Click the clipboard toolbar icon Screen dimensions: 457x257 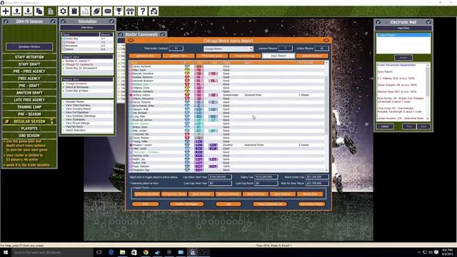point(74,11)
